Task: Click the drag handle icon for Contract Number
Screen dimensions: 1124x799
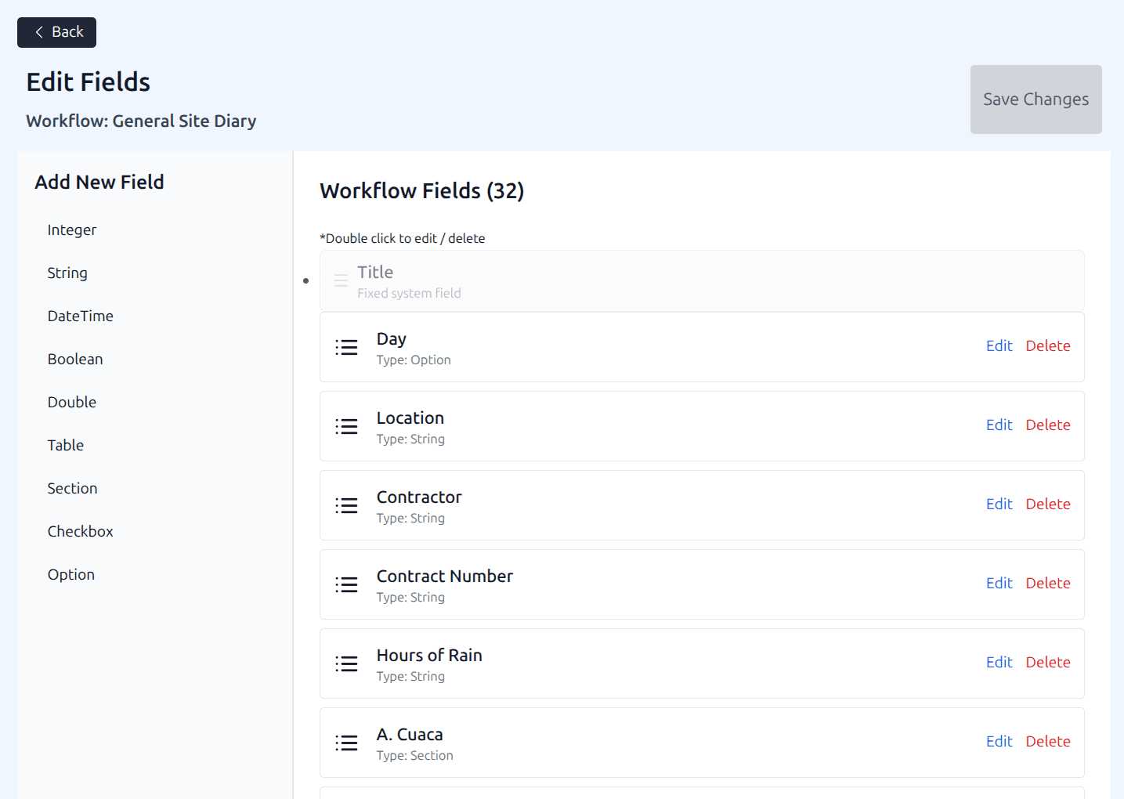Action: click(x=346, y=584)
